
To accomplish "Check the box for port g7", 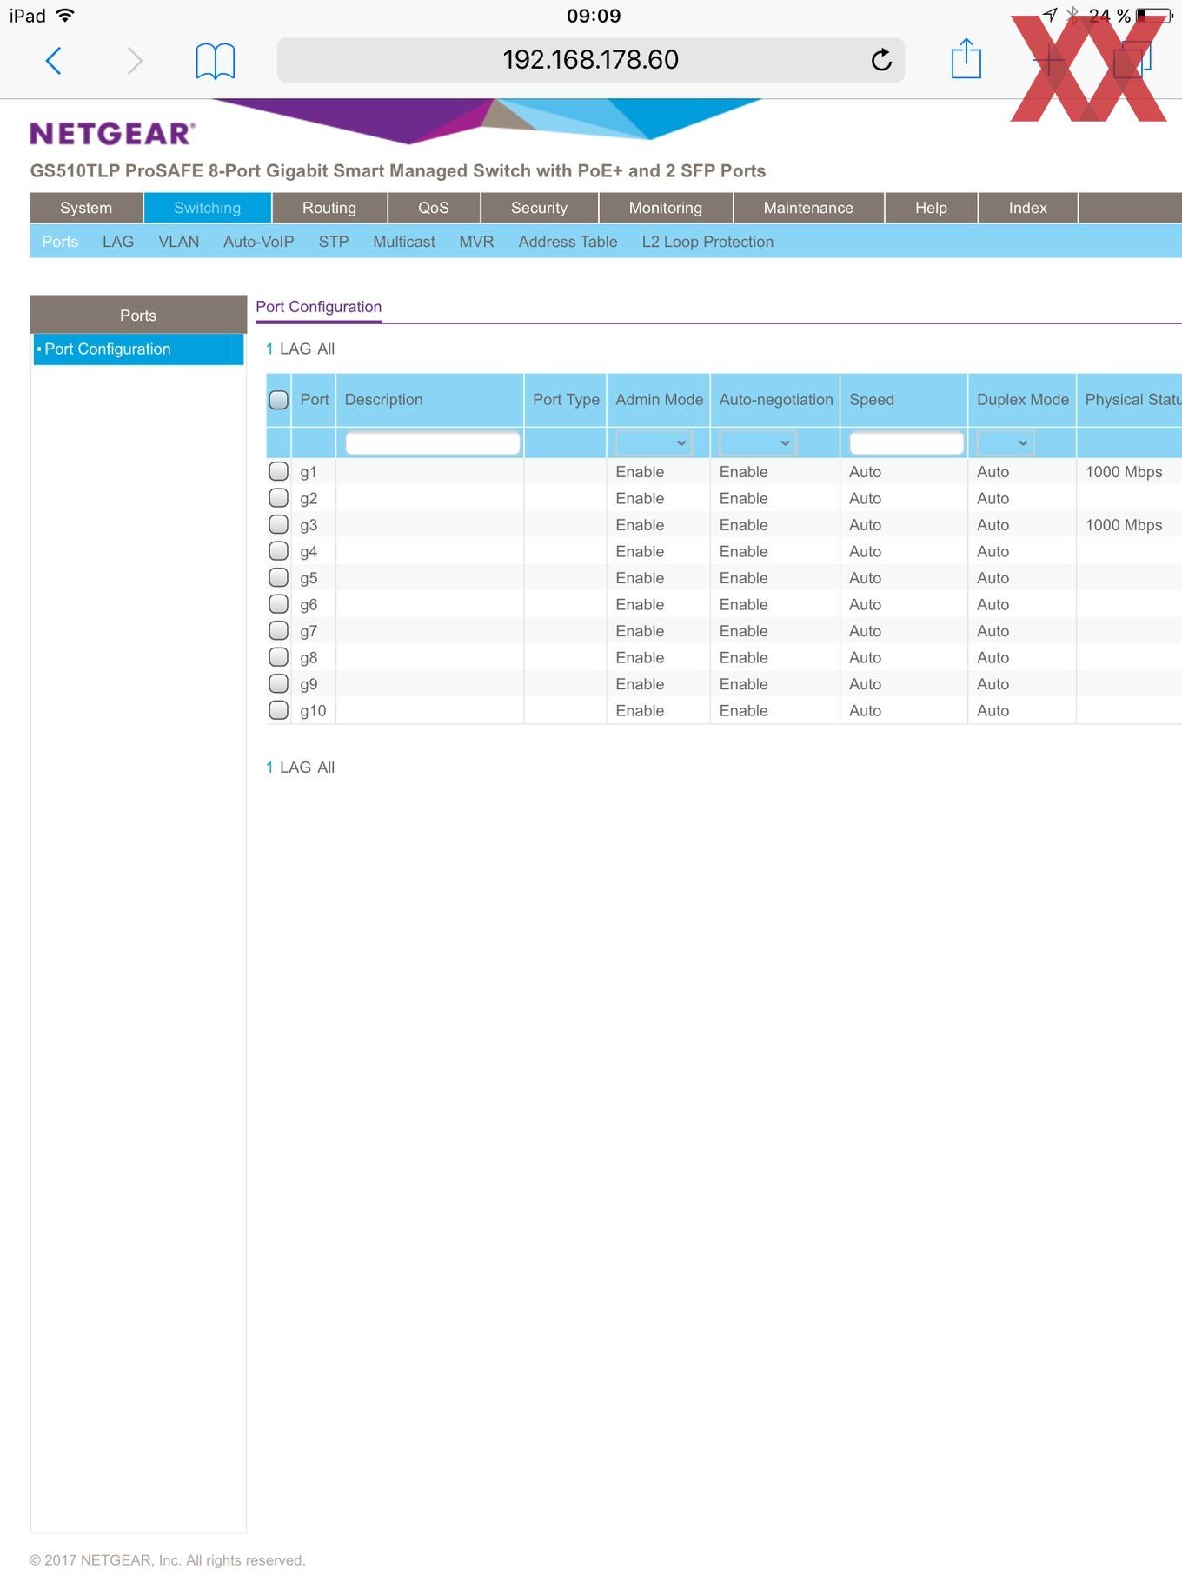I will tap(278, 630).
